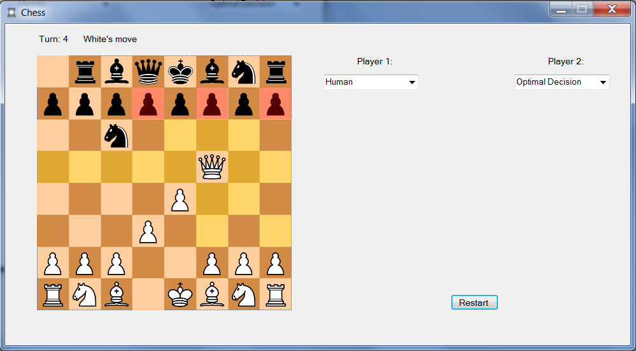Move queen to highlighted square a5
The width and height of the screenshot is (636, 351).
[x=53, y=167]
